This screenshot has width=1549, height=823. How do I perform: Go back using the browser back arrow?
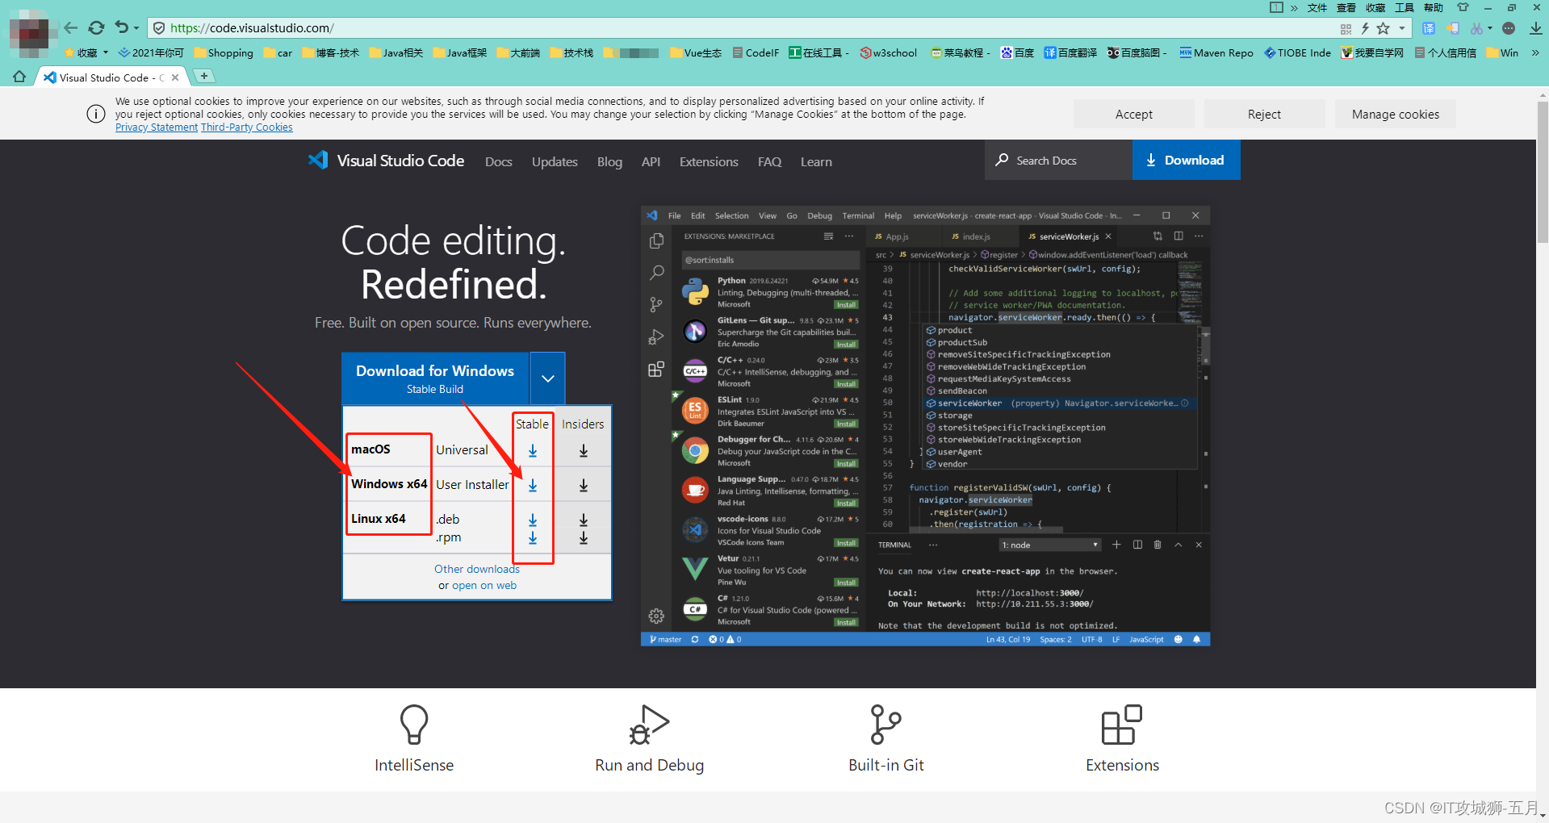[x=71, y=28]
